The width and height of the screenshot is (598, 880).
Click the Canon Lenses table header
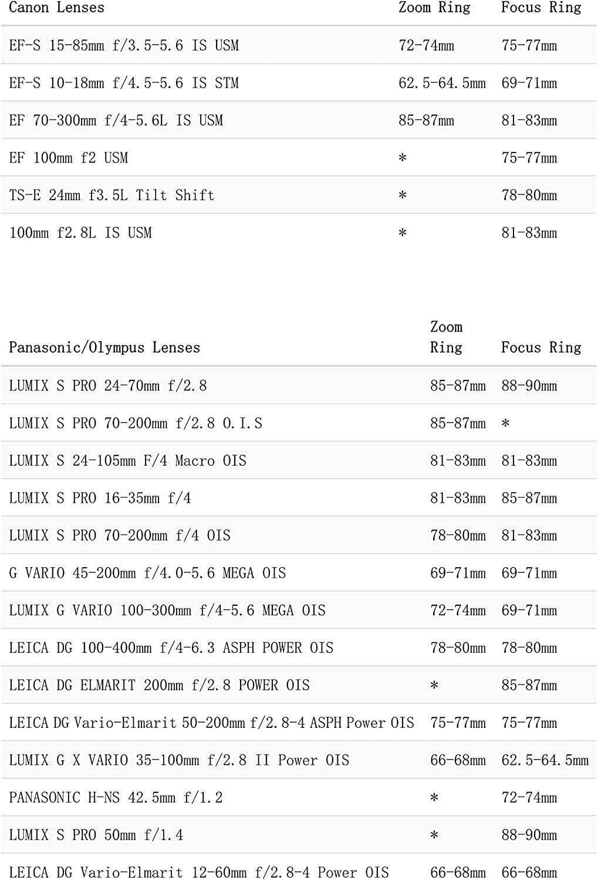(x=57, y=8)
